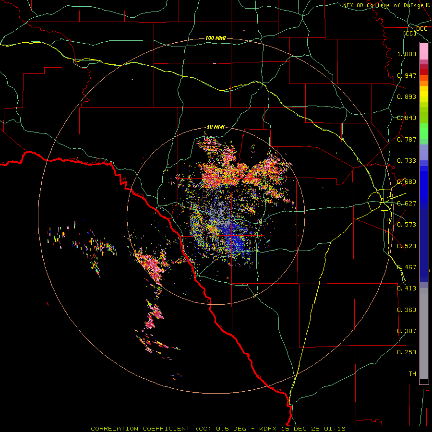
Task: Click the 0.413 legend value
Action: (407, 288)
